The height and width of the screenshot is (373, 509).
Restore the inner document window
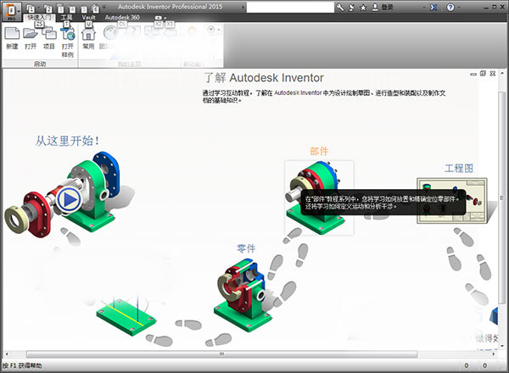[483, 74]
